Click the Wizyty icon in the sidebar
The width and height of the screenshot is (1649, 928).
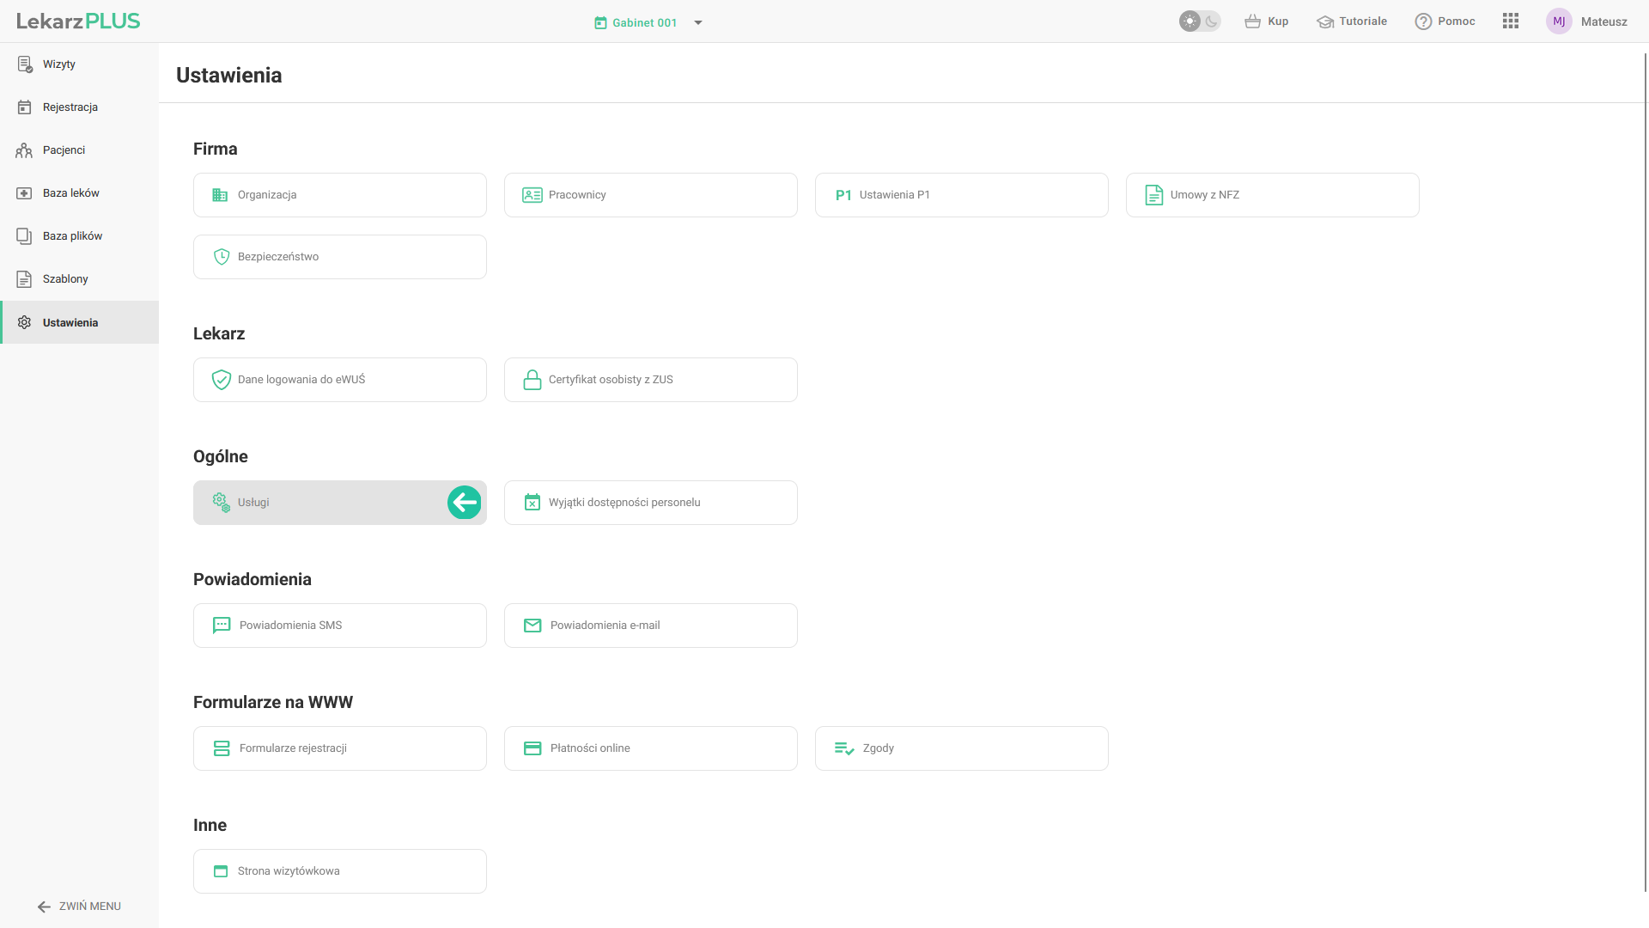tap(25, 64)
